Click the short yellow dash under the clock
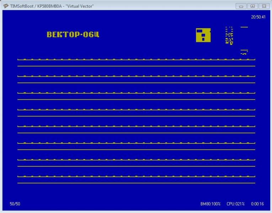The width and height of the screenshot is (272, 213). click(244, 27)
